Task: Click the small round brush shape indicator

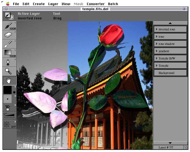Action: pos(14,92)
